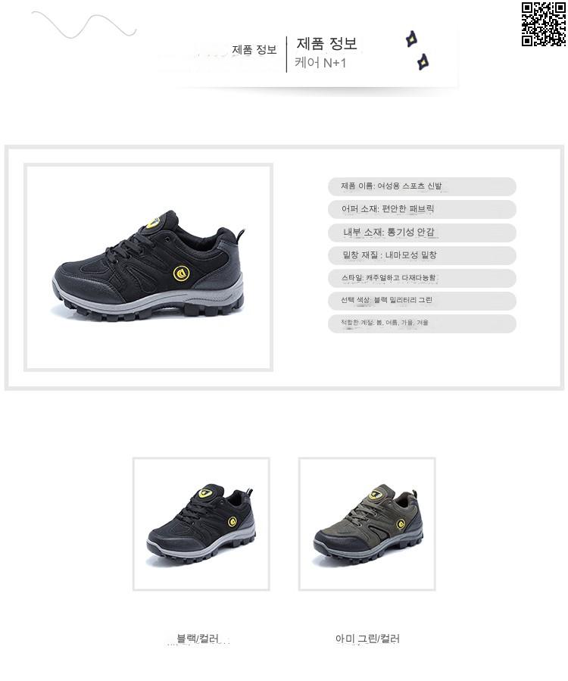Click the 케어 N+1 subtitle
This screenshot has width=568, height=681.
320,63
